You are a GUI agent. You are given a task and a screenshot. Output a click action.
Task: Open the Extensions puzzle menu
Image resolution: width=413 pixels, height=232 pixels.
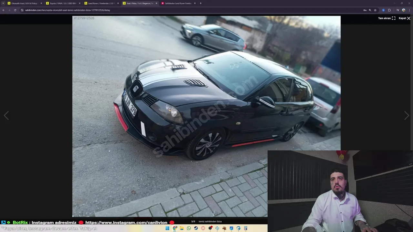pos(389,10)
